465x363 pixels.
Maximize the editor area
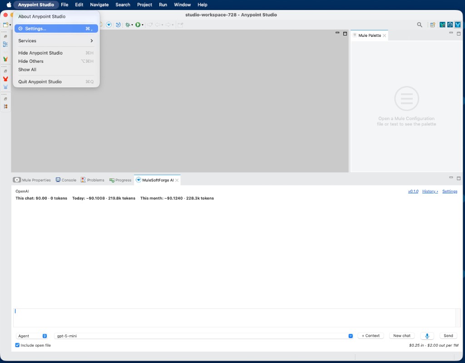345,34
